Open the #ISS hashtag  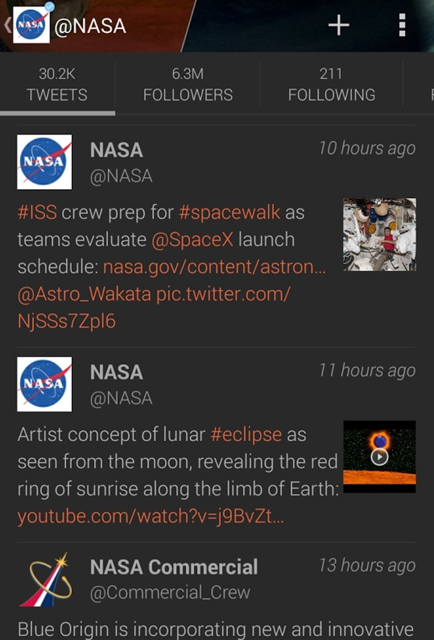coord(37,212)
